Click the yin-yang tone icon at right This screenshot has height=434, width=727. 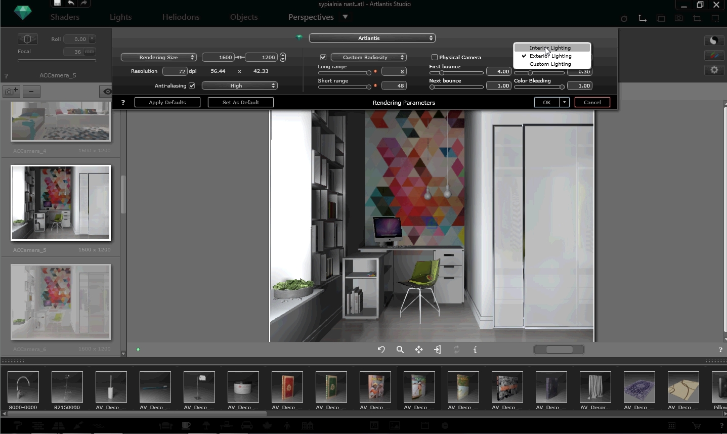click(x=714, y=40)
